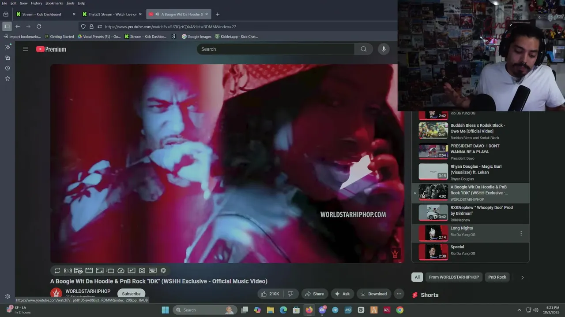Open the keyboard shortcuts icon below the player
This screenshot has width=565, height=317.
coord(153,270)
